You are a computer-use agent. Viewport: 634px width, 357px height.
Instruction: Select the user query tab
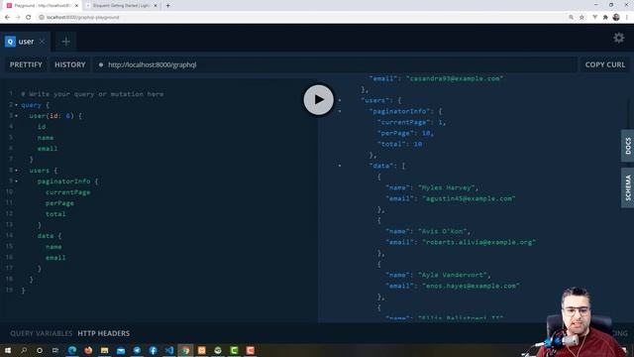25,42
